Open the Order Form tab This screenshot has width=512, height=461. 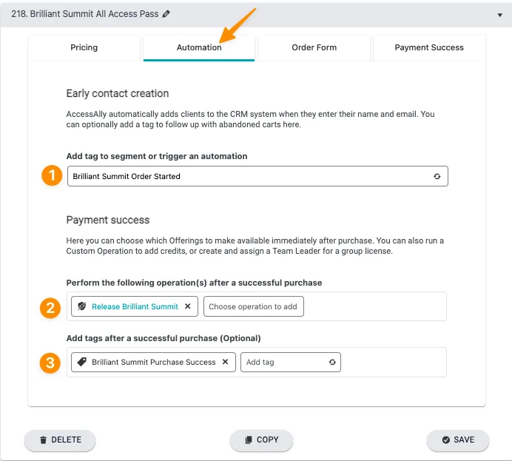click(x=314, y=47)
